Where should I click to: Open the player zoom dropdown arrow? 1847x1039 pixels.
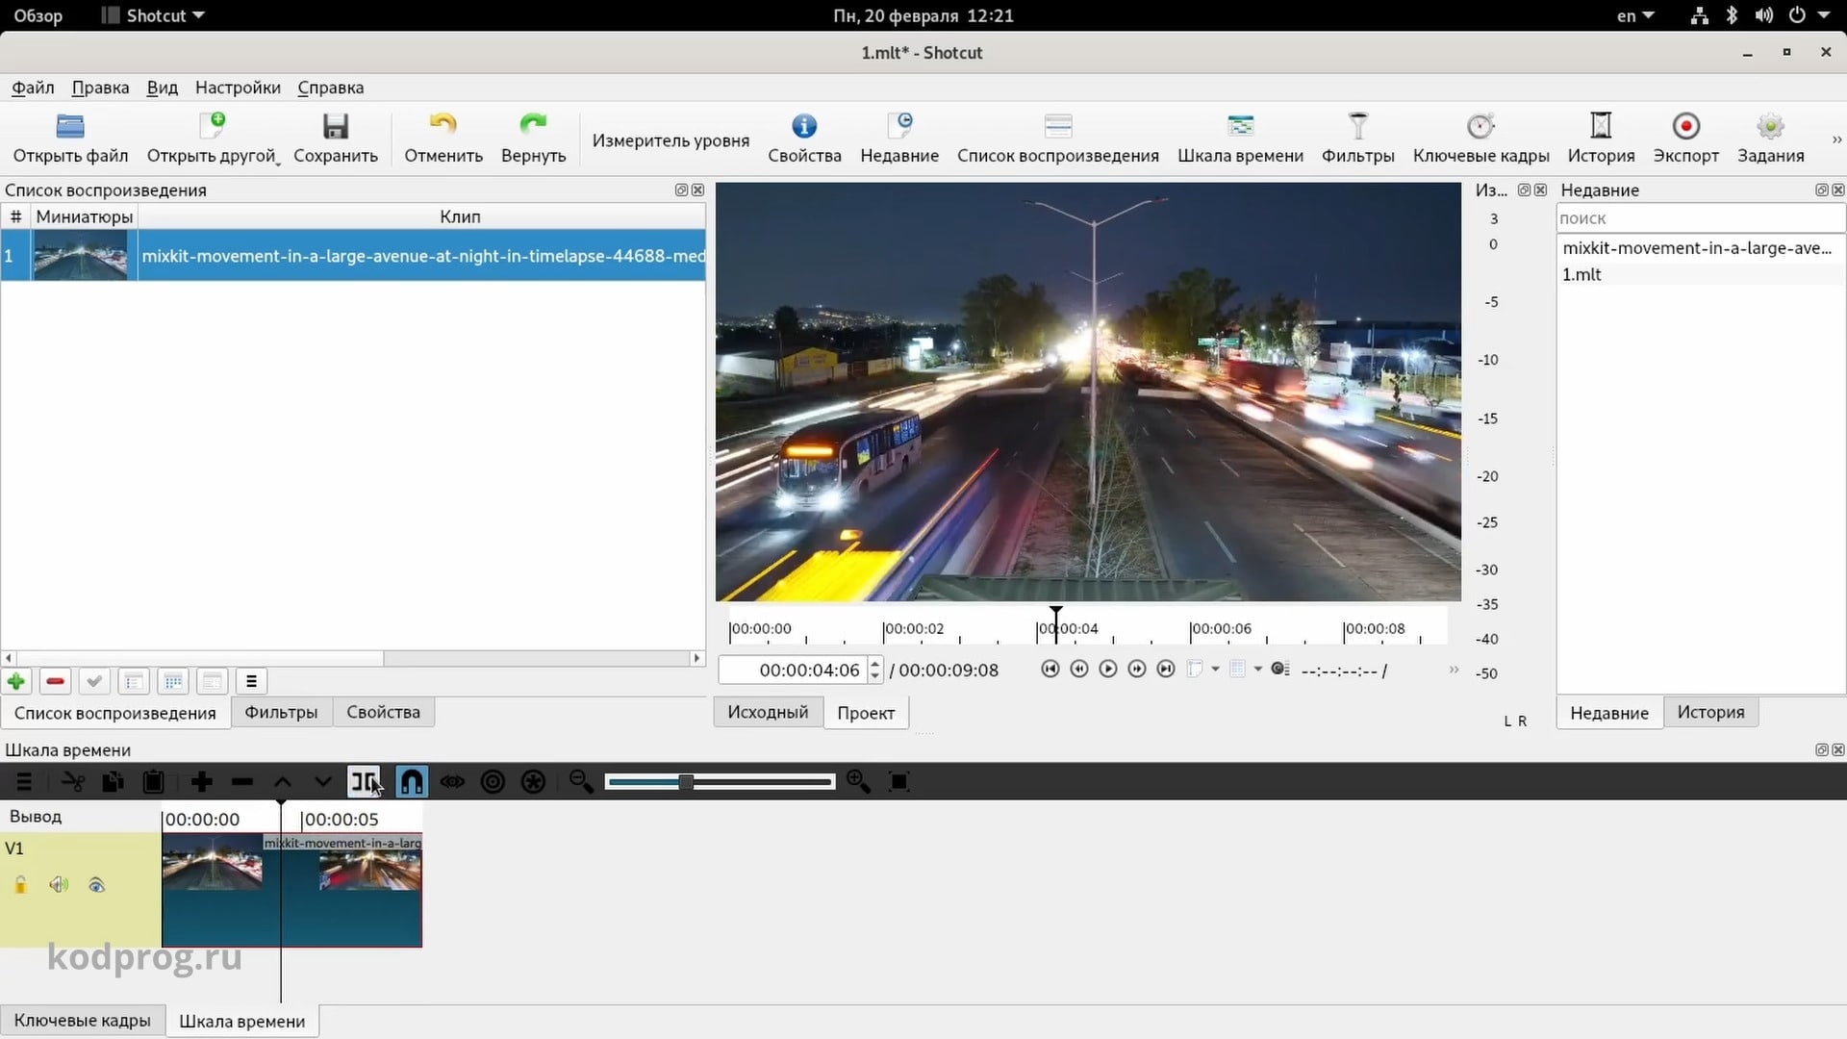[1215, 669]
